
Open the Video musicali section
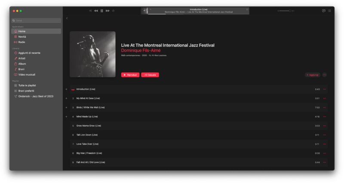coord(27,74)
